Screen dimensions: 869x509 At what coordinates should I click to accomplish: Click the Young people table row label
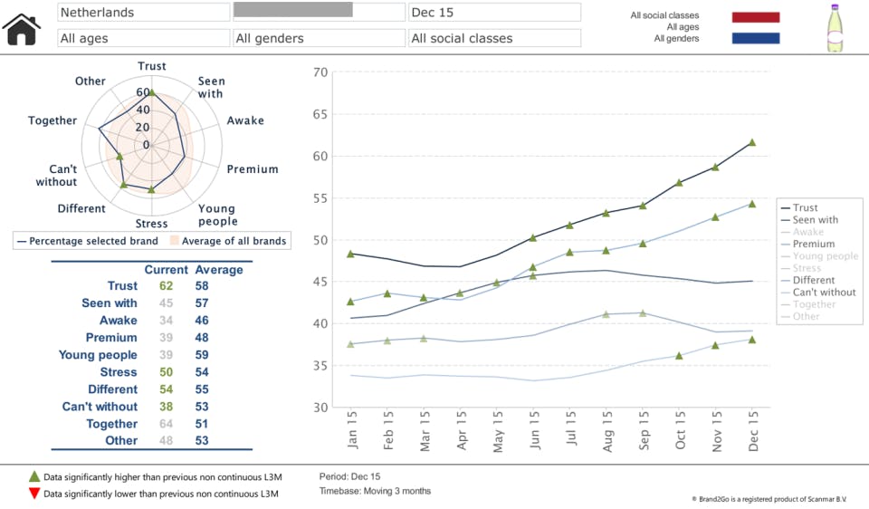[98, 355]
